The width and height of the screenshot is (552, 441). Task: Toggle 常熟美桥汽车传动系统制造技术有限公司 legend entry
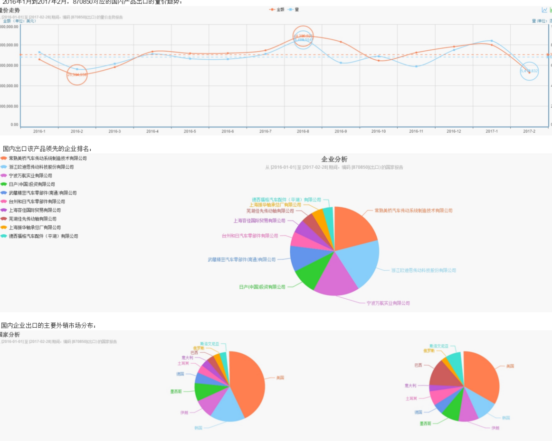pos(44,158)
